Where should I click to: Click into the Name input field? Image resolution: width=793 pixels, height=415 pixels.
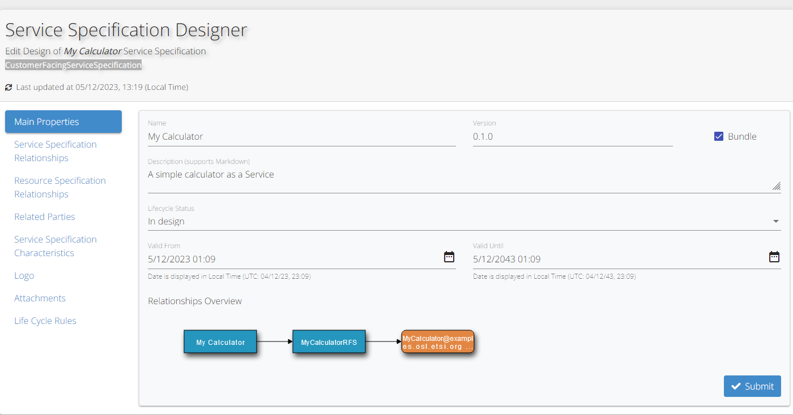[301, 136]
